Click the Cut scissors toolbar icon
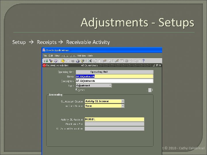 click(90, 61)
